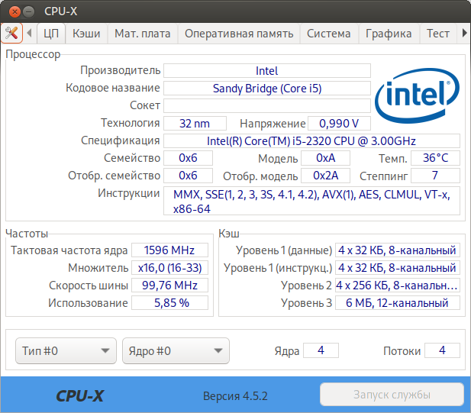Switch to the ЦП tab
The width and height of the screenshot is (471, 413).
click(x=51, y=34)
